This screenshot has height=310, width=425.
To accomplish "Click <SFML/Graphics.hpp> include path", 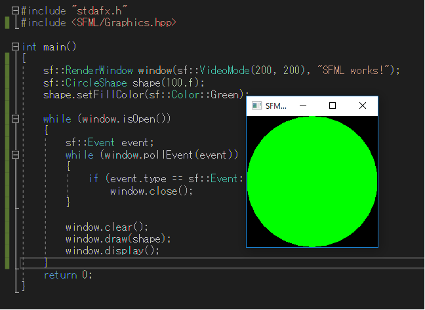I will click(124, 23).
